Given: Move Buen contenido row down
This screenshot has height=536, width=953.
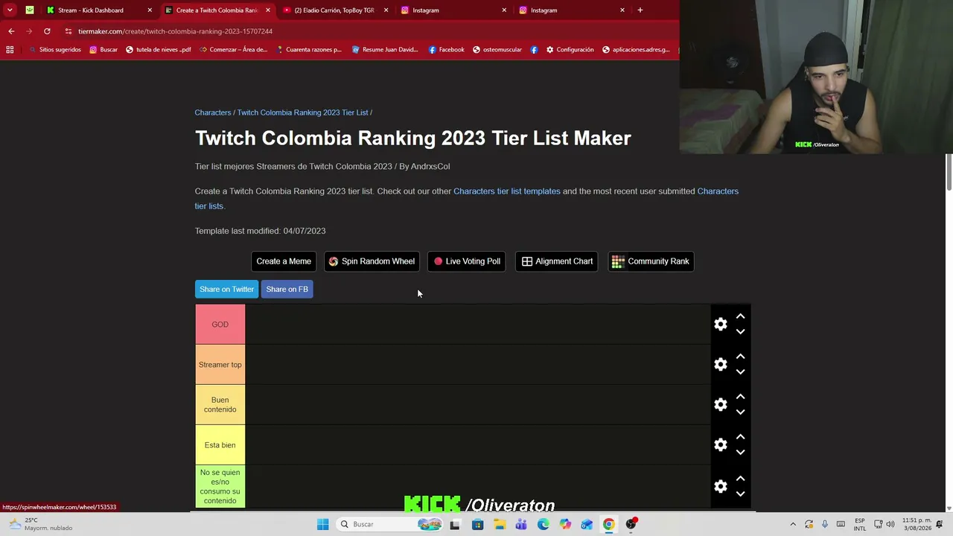Looking at the screenshot, I should 740,412.
